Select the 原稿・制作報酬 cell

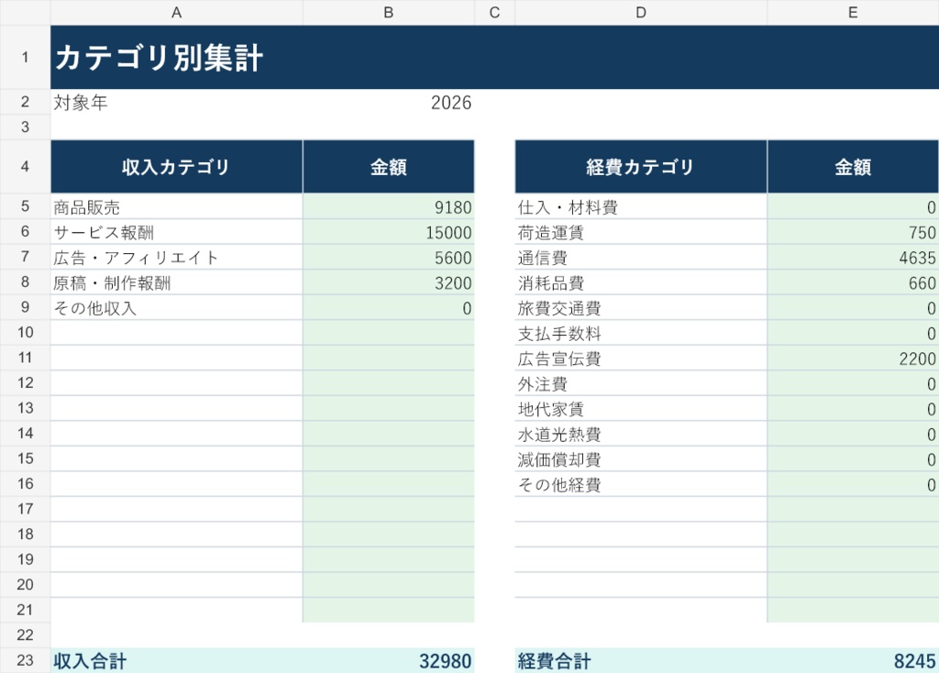coord(177,282)
